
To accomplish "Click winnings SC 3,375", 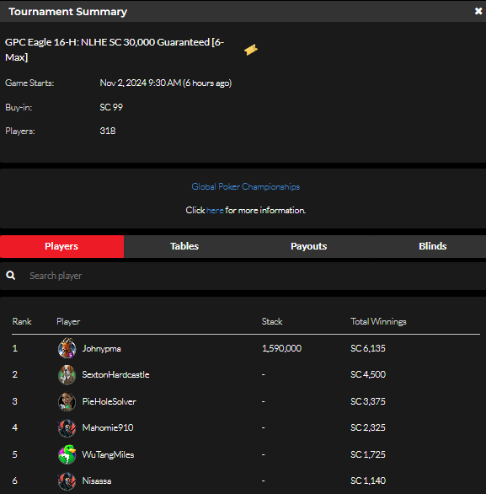I will tap(368, 401).
